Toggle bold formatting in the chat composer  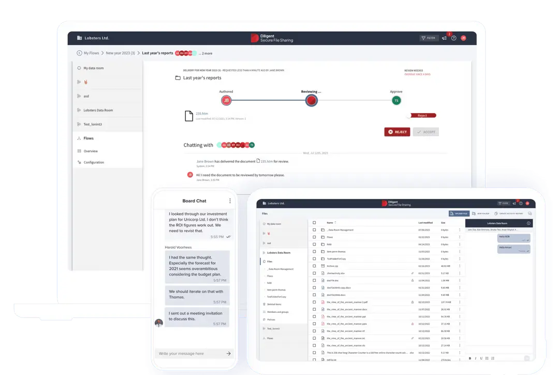470,358
